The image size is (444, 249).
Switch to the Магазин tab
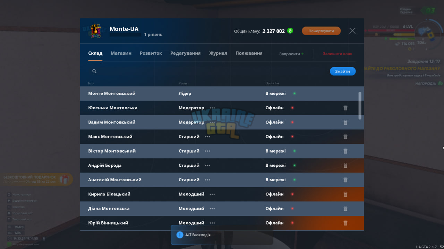coord(121,53)
